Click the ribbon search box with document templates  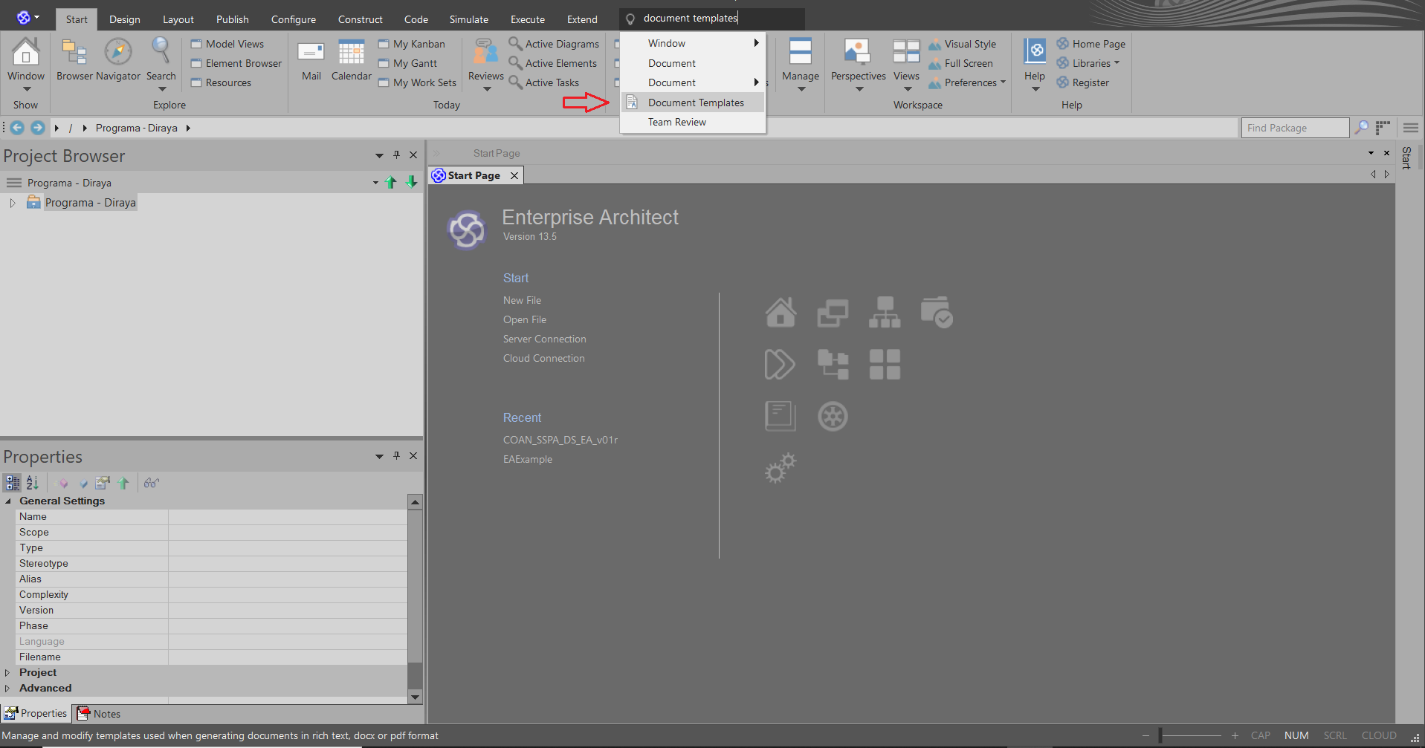[x=712, y=19]
